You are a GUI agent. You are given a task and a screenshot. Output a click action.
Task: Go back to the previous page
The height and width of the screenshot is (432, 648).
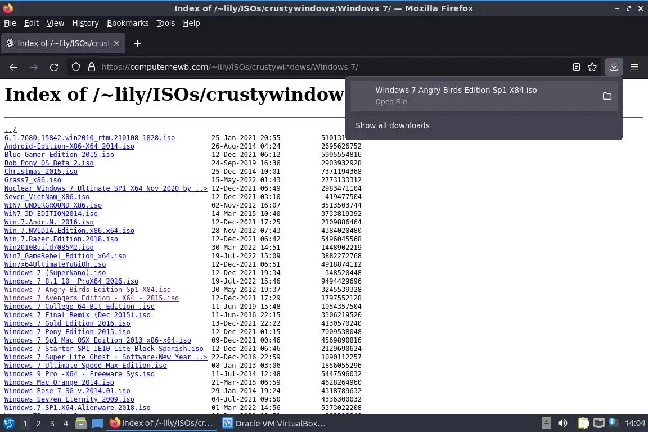13,67
